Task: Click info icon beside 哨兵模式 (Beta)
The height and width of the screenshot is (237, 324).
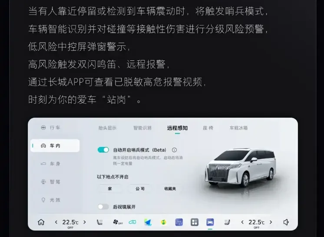Action: pyautogui.click(x=174, y=150)
